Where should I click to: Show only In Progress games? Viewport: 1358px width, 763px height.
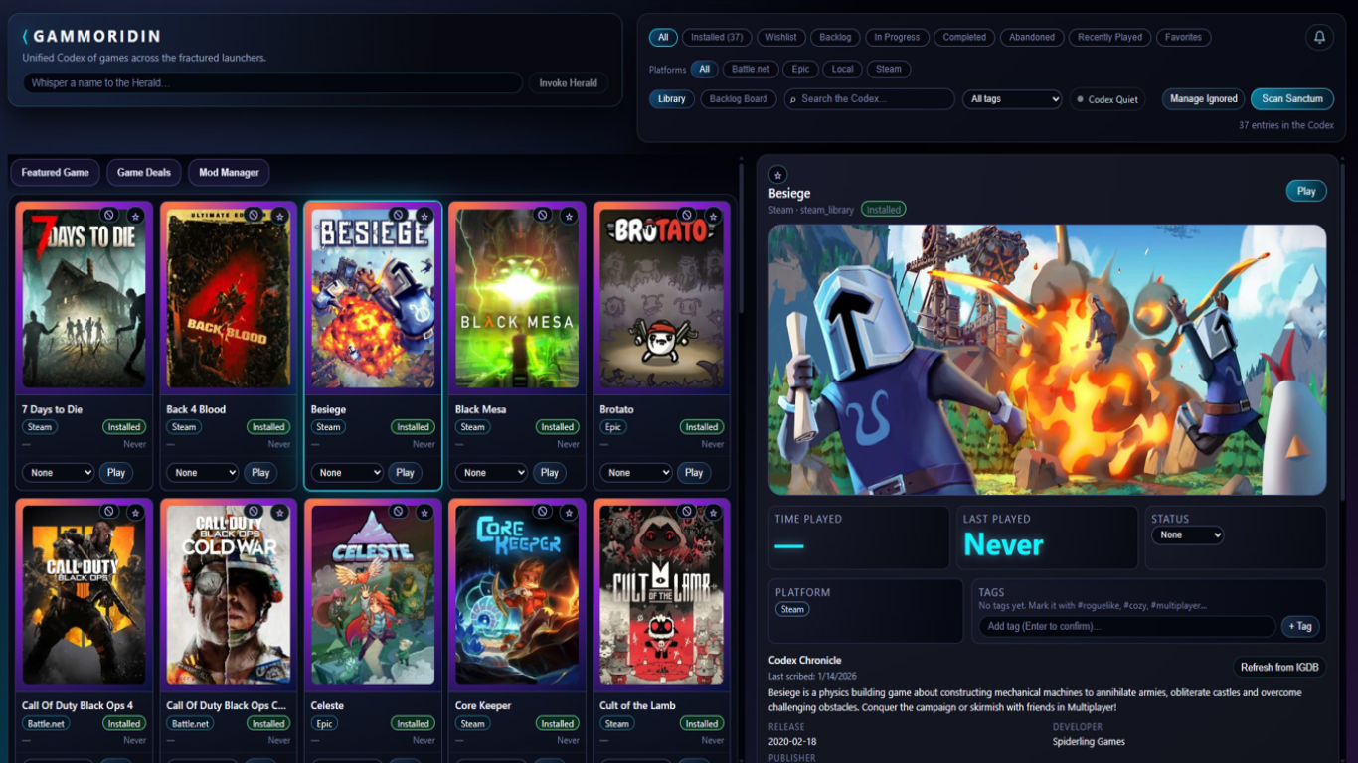pyautogui.click(x=897, y=38)
